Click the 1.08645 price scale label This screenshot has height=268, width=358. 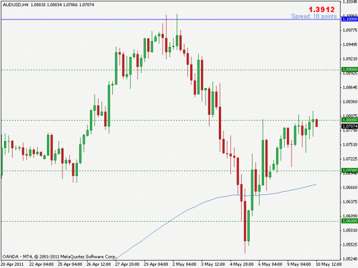pos(350,87)
